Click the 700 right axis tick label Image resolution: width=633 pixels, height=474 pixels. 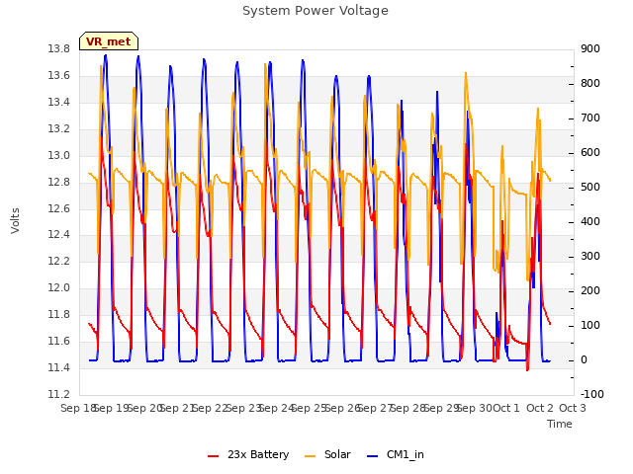point(590,118)
